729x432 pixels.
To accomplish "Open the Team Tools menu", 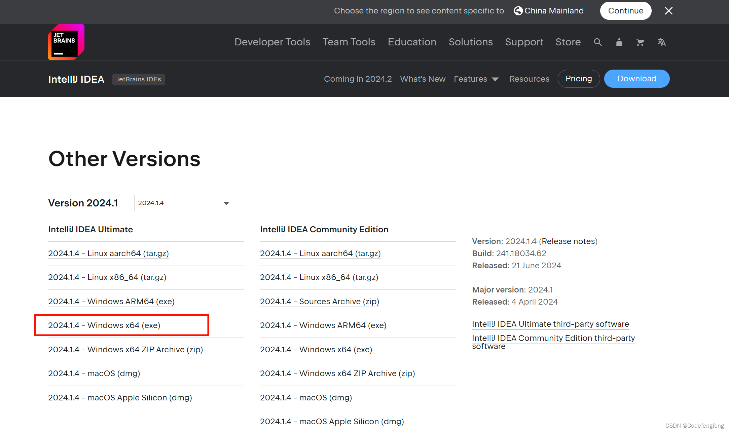I will [349, 42].
